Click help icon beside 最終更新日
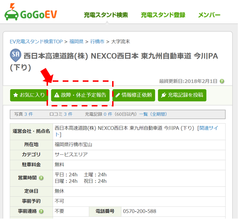Image resolution: width=240 pixels, height=220 pixels. [x=222, y=81]
